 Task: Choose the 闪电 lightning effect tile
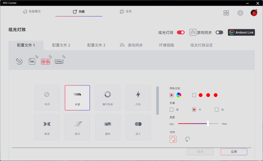point(138,98)
